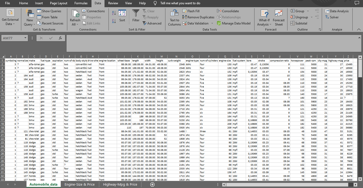This screenshot has width=363, height=188.
Task: Open Data Validation
Action: pos(195,23)
